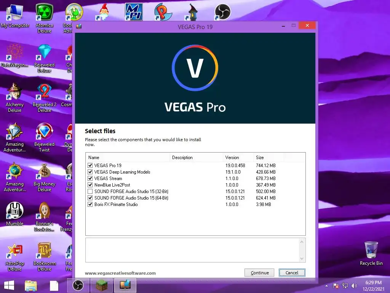Image resolution: width=390 pixels, height=293 pixels.
Task: Open Bejeweled Twist desktop shortcut
Action: 44,137
